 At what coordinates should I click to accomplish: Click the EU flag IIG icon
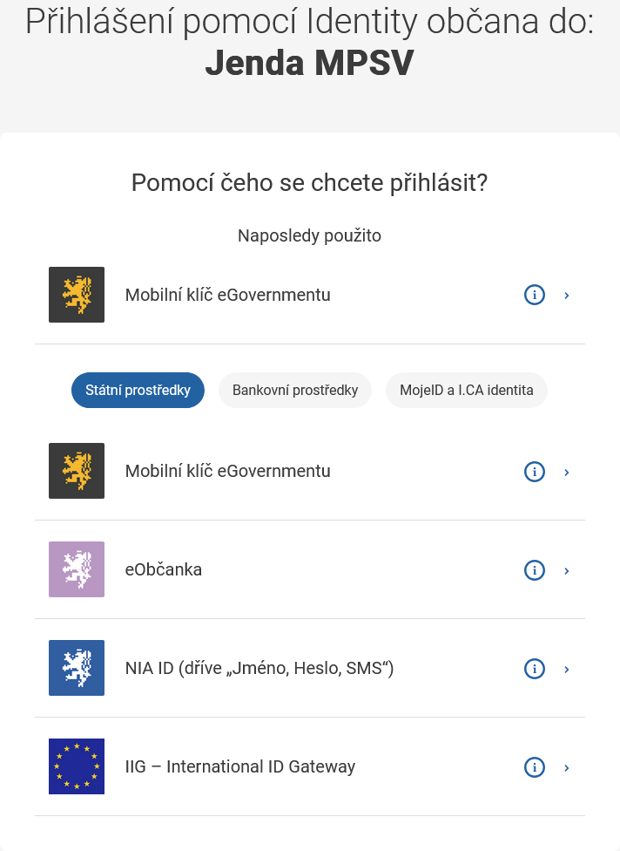click(x=77, y=766)
